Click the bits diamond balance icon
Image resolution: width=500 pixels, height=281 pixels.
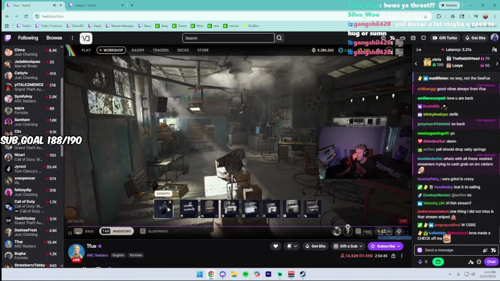[420, 262]
